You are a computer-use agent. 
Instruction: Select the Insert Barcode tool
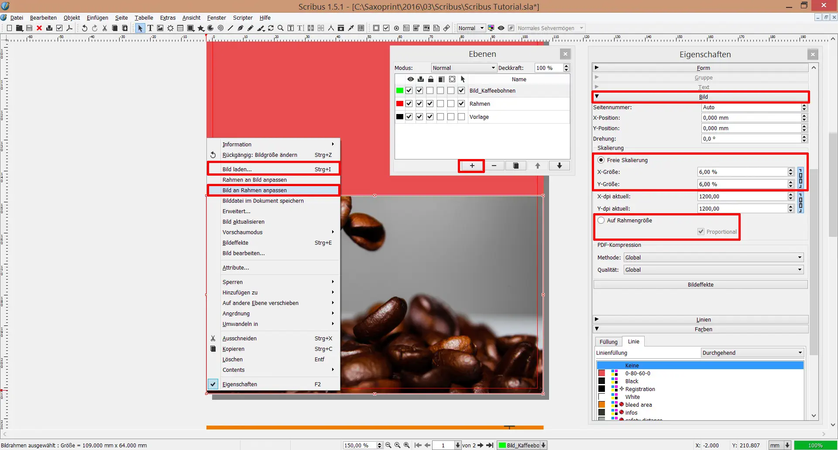(x=361, y=28)
